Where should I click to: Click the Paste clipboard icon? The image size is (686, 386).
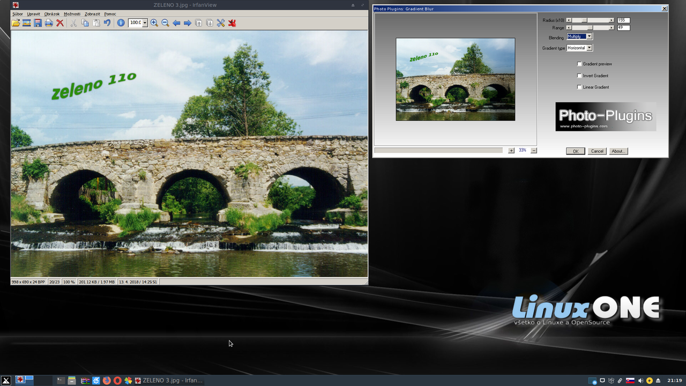[x=96, y=23]
